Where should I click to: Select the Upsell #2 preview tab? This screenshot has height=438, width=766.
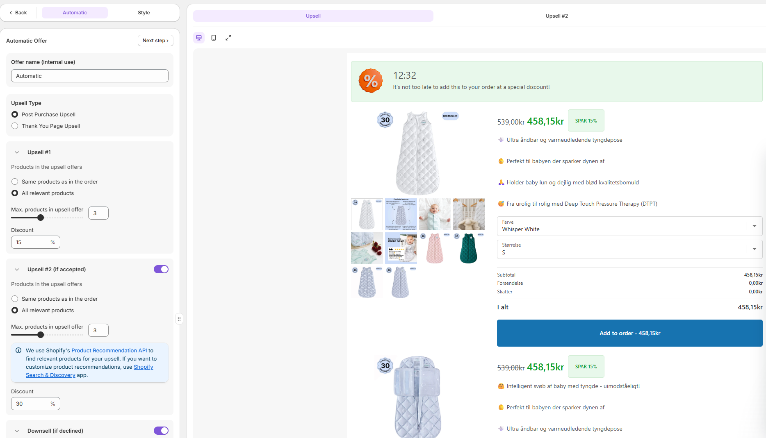click(x=556, y=16)
